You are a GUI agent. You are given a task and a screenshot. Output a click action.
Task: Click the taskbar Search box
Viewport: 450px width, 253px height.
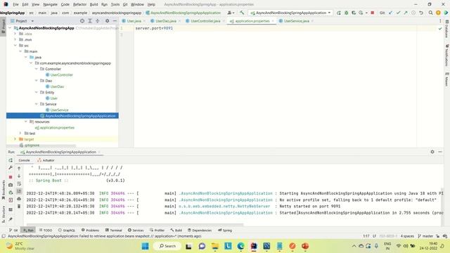167,246
